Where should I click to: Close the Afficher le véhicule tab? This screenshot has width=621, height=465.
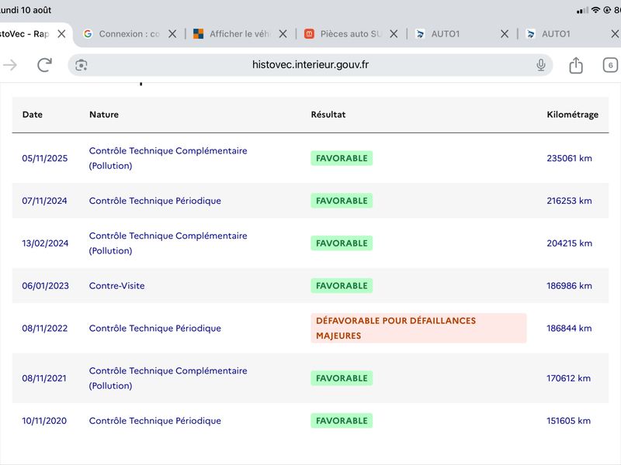pos(283,34)
